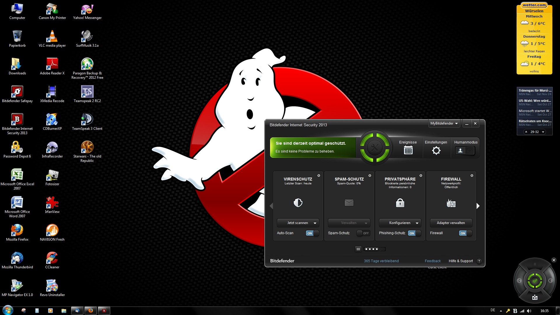
Task: Open Virenschutz module settings gear
Action: [x=319, y=176]
